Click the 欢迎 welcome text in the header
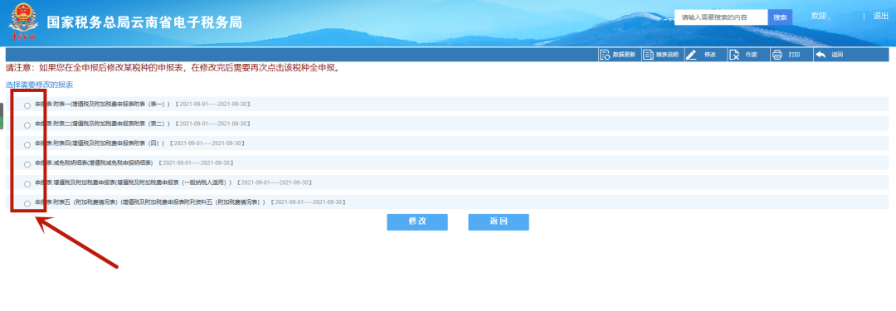Viewport: 896px width, 311px height. coord(820,16)
